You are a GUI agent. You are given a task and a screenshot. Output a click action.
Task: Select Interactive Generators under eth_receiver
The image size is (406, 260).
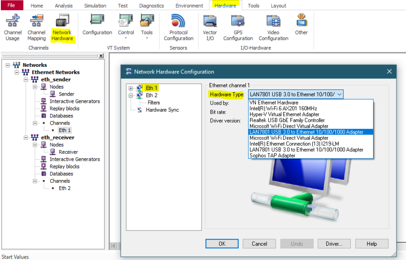pos(74,159)
